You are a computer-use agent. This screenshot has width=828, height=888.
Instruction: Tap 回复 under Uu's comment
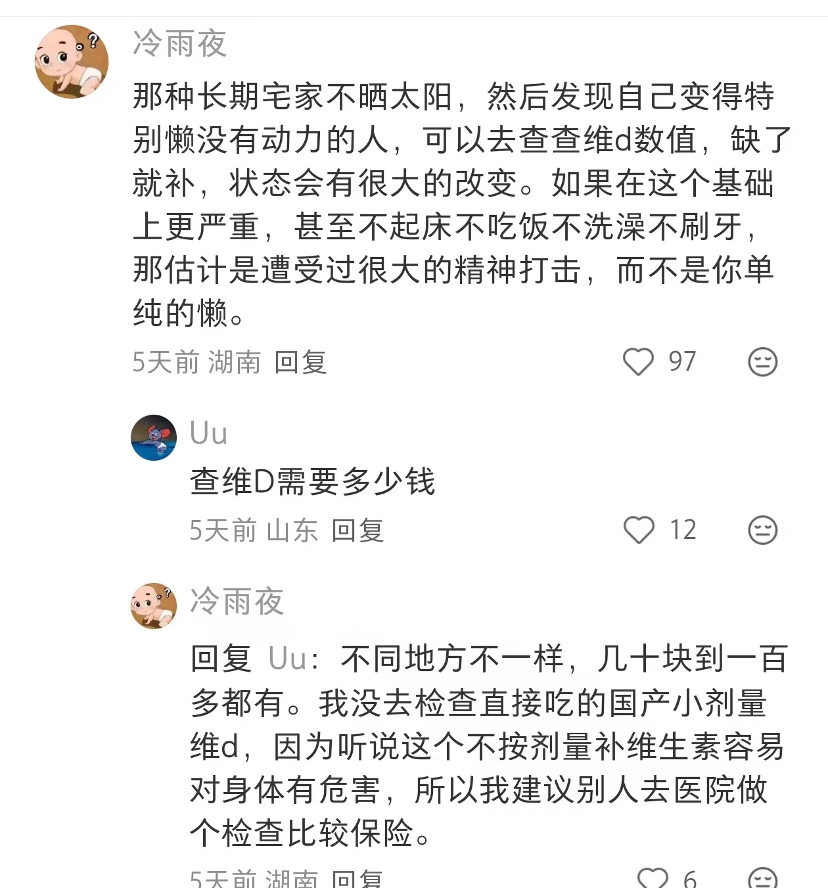(357, 530)
